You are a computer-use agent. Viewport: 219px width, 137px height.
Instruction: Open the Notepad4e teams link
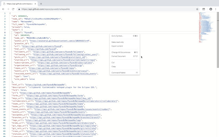tap(55, 104)
